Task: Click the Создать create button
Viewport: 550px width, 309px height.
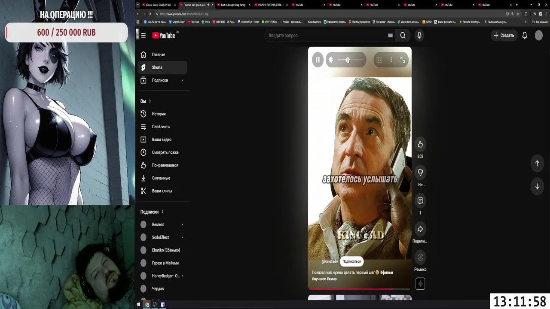Action: tap(504, 36)
